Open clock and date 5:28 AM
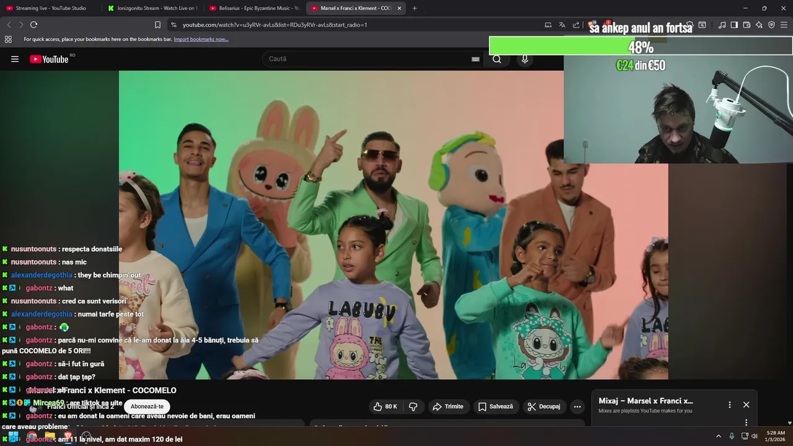 pos(776,436)
